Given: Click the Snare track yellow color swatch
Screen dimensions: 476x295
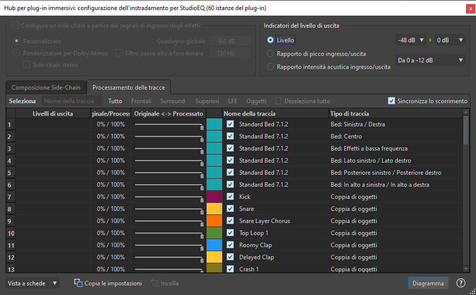Looking at the screenshot, I should (214, 209).
